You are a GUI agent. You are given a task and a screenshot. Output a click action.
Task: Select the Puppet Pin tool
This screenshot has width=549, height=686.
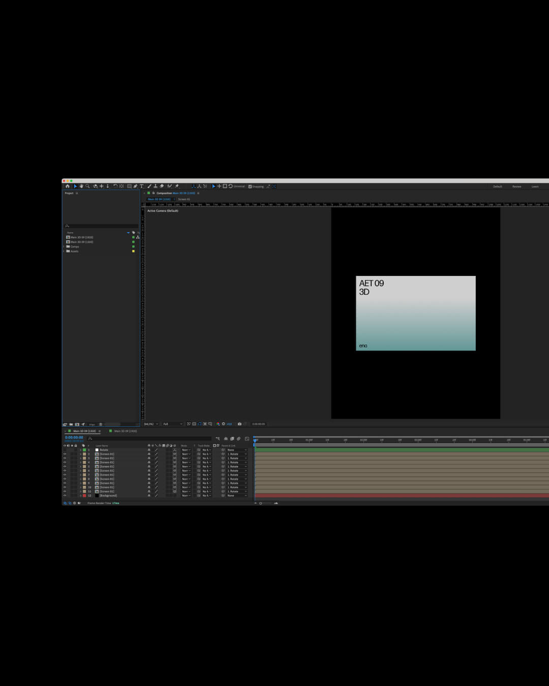(x=177, y=186)
